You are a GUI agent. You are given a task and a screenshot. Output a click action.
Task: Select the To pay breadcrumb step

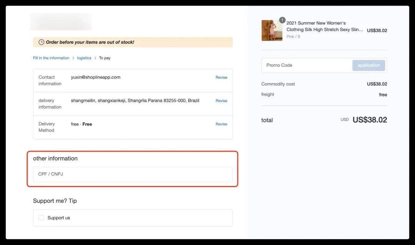[105, 58]
